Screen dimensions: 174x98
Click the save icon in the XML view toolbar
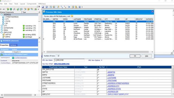[43, 7]
